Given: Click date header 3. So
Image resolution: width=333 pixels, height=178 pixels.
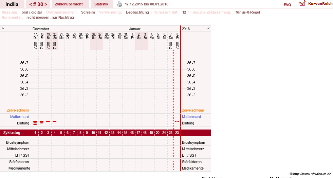Looking at the screenshot, I should 145,36.
